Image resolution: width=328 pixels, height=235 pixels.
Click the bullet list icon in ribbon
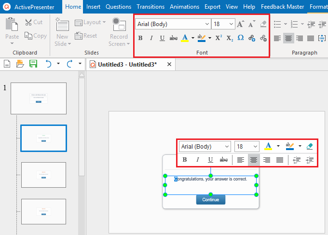(277, 24)
